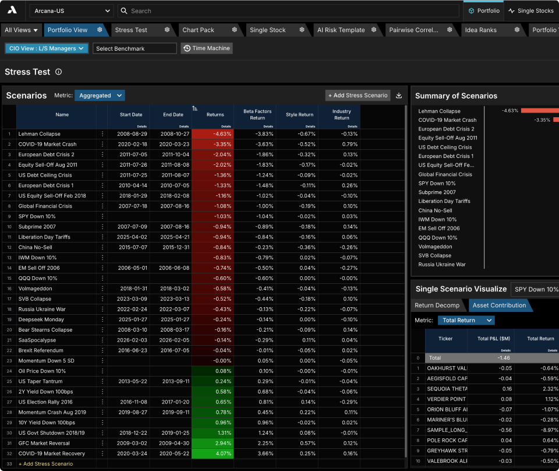This screenshot has width=559, height=471.
Task: Open Stress Test info tooltip icon
Action: (x=58, y=72)
